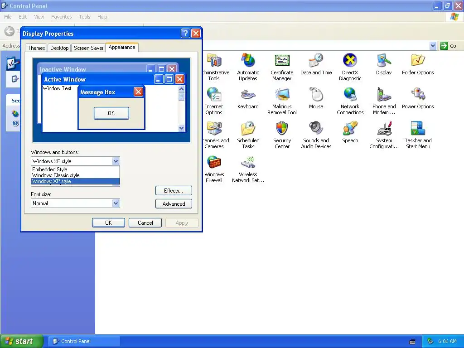Open Folder Options

point(418,64)
